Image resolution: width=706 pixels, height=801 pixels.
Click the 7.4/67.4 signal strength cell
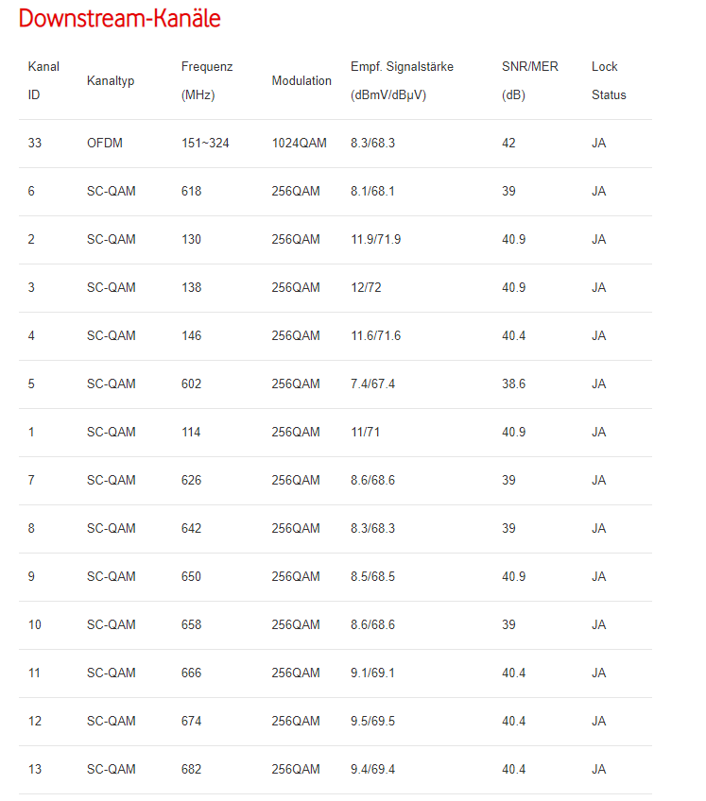(372, 384)
